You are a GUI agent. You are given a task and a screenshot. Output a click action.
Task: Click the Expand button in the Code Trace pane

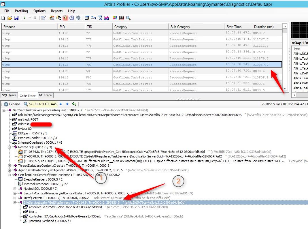pos(12,104)
